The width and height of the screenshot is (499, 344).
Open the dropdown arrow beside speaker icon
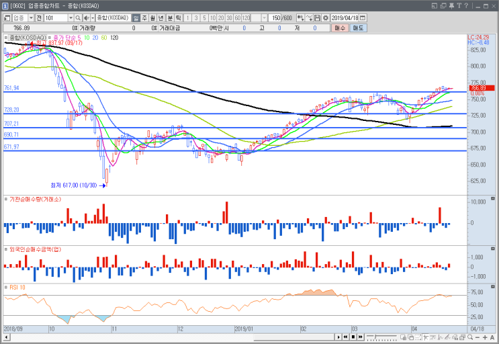tap(93, 18)
